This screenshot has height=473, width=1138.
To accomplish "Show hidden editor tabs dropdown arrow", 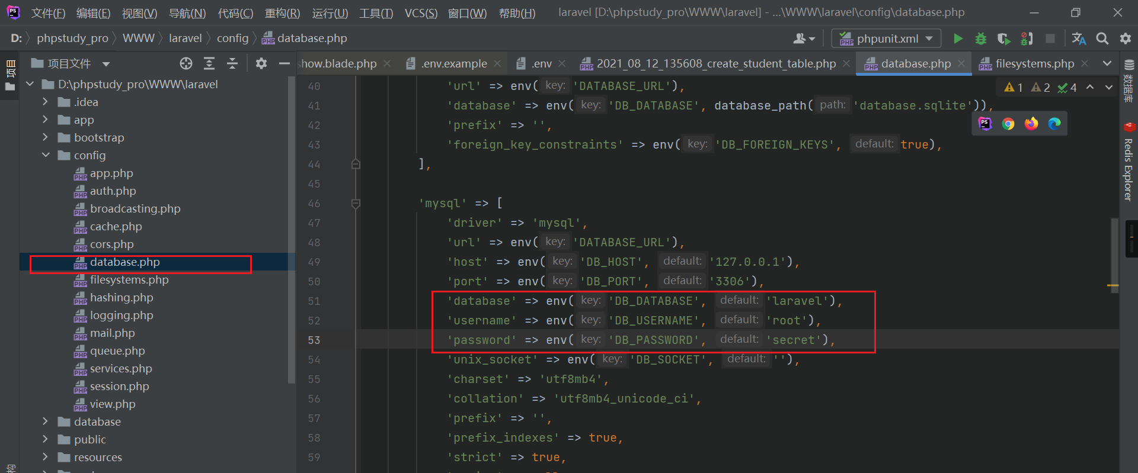I will tap(1107, 63).
